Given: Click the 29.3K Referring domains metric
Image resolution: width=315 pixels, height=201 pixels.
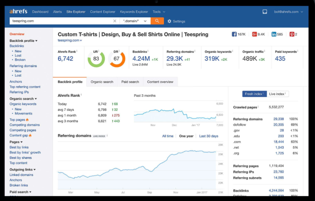Looking at the screenshot, I should 175,59.
